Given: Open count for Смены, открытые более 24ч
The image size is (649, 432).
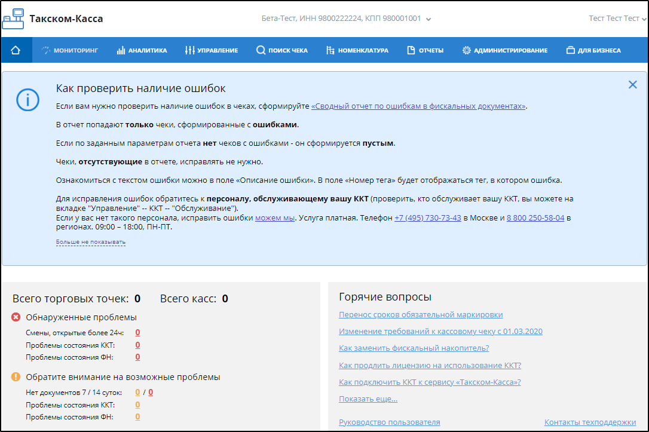Looking at the screenshot, I should 137,333.
